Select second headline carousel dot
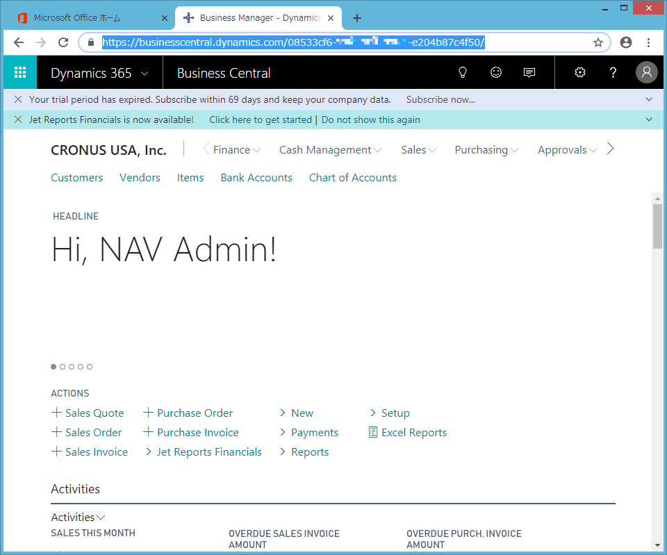The width and height of the screenshot is (667, 555). (x=63, y=367)
